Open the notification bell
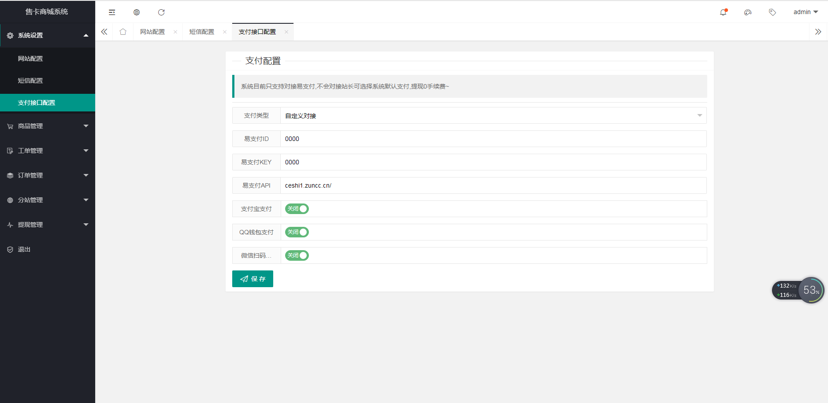This screenshot has height=403, width=828. pyautogui.click(x=723, y=12)
